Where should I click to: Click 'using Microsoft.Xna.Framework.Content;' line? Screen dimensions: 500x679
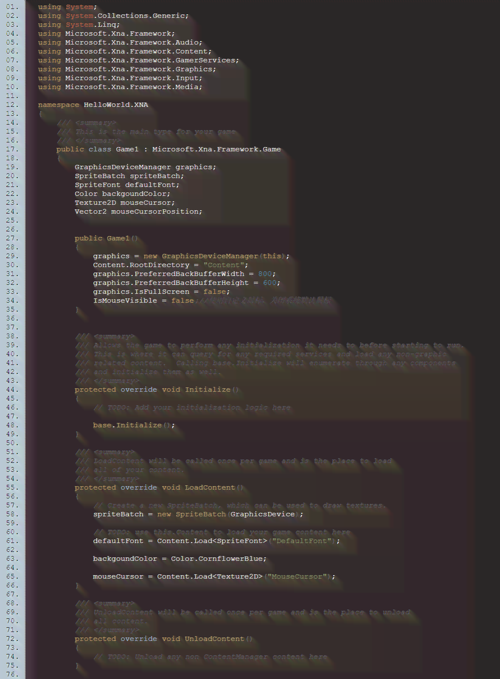[125, 51]
